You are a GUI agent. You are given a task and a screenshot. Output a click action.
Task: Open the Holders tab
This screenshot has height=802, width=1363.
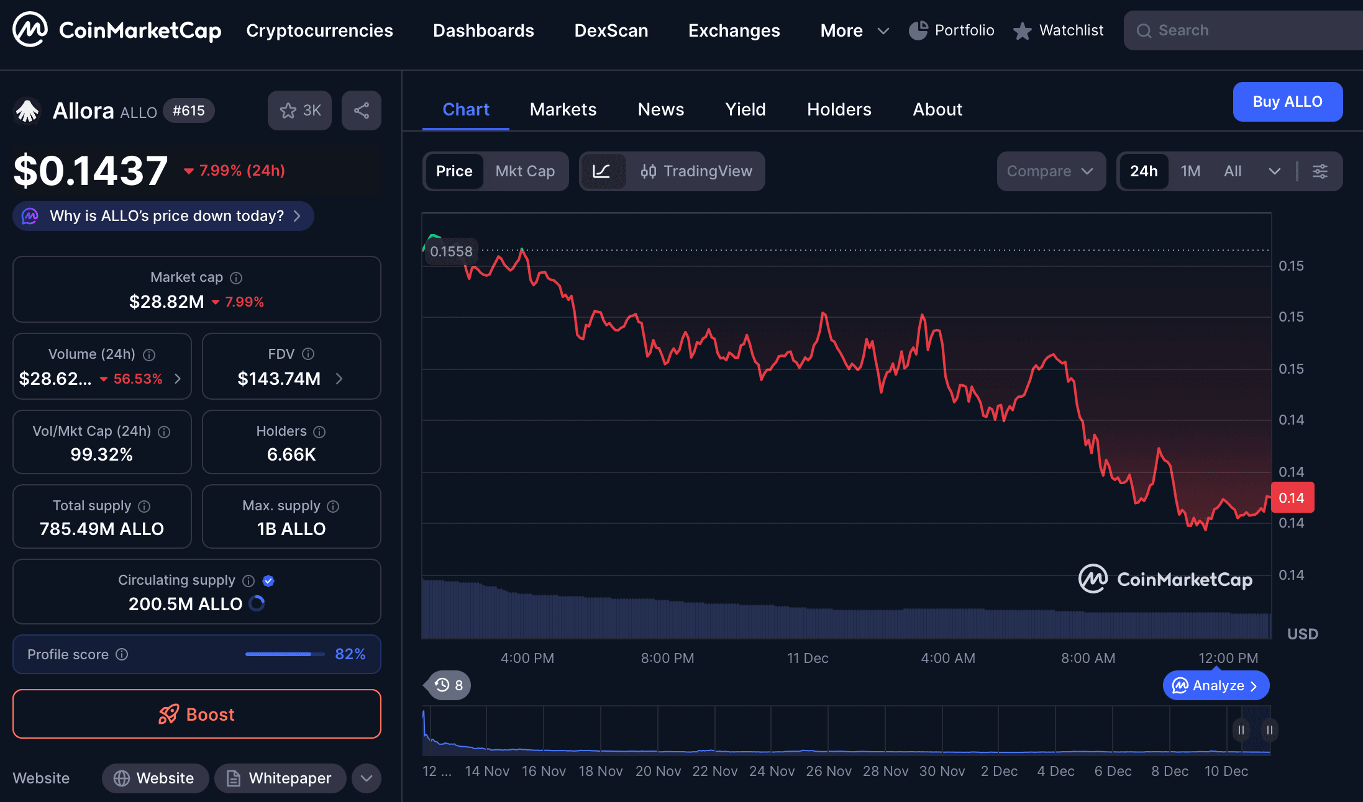coord(839,109)
